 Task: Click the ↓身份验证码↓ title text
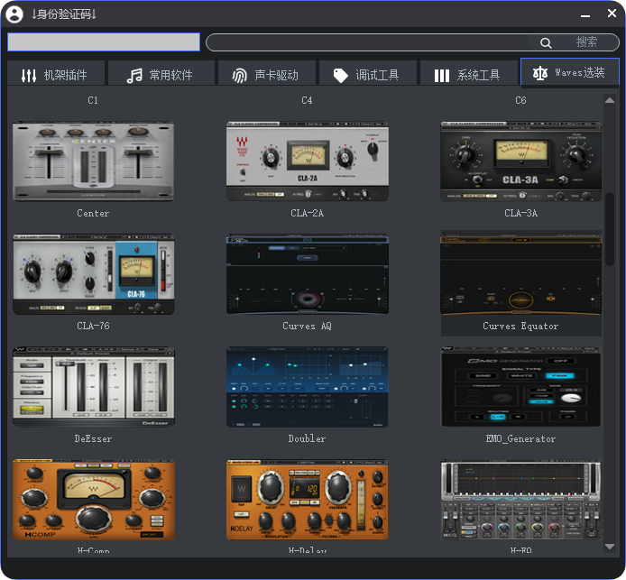pos(64,14)
